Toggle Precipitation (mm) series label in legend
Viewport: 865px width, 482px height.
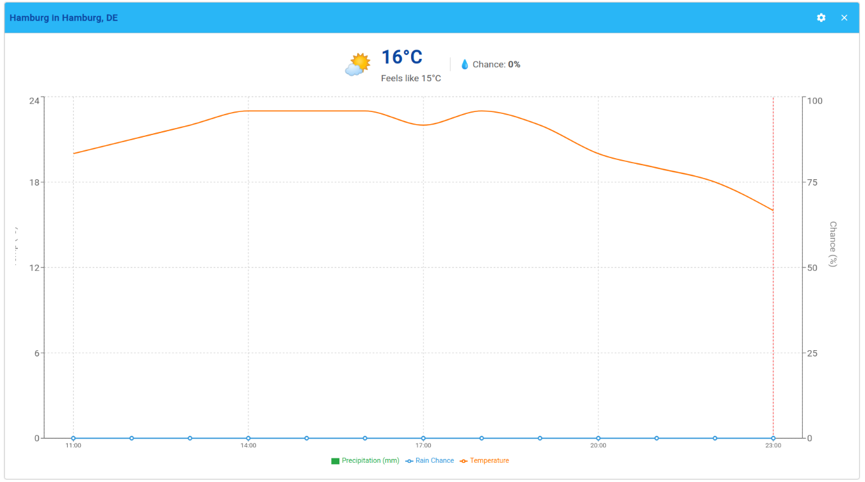[x=370, y=461]
